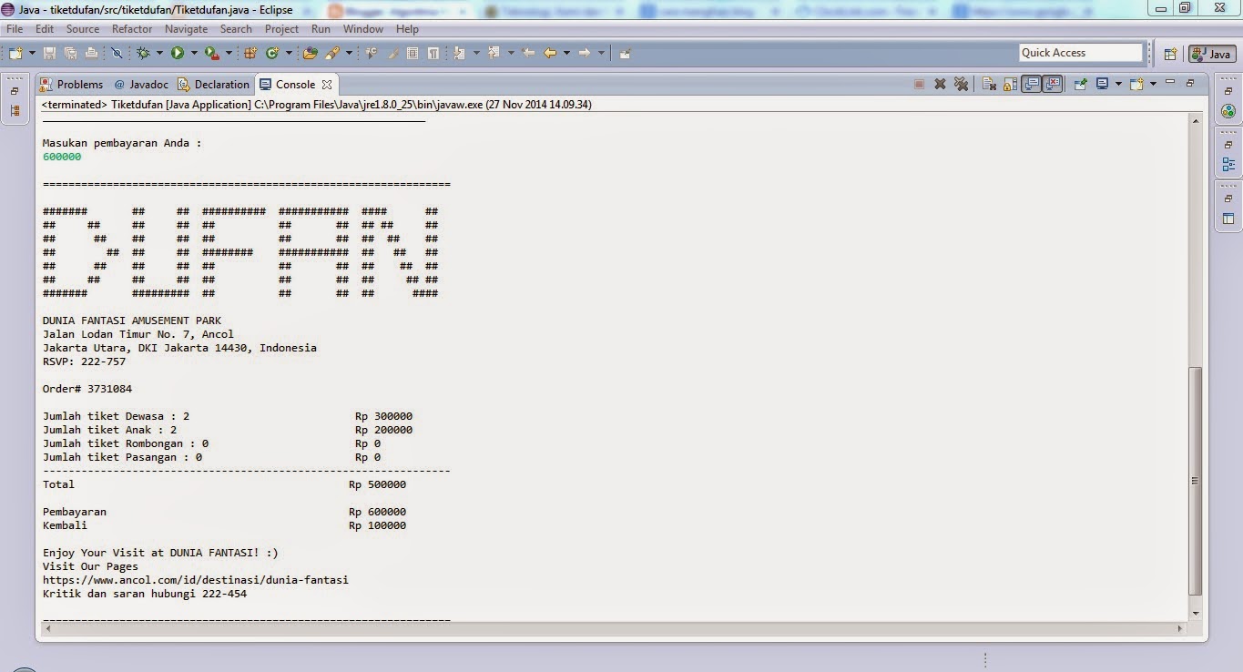The height and width of the screenshot is (672, 1243).
Task: Open Display Selected Console dropdown
Action: click(1117, 84)
